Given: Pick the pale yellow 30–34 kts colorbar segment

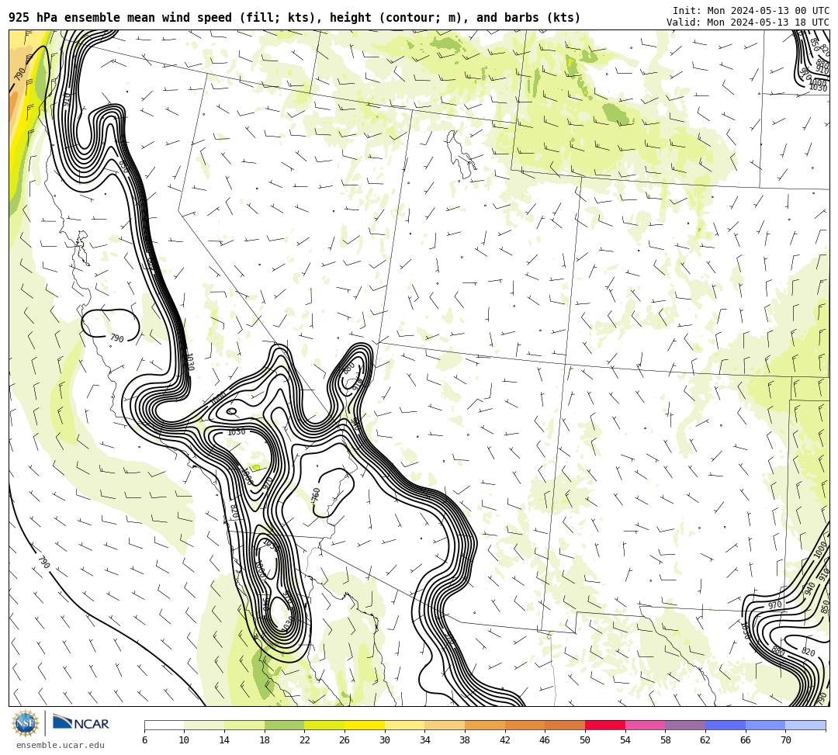Looking at the screenshot, I should 404,725.
